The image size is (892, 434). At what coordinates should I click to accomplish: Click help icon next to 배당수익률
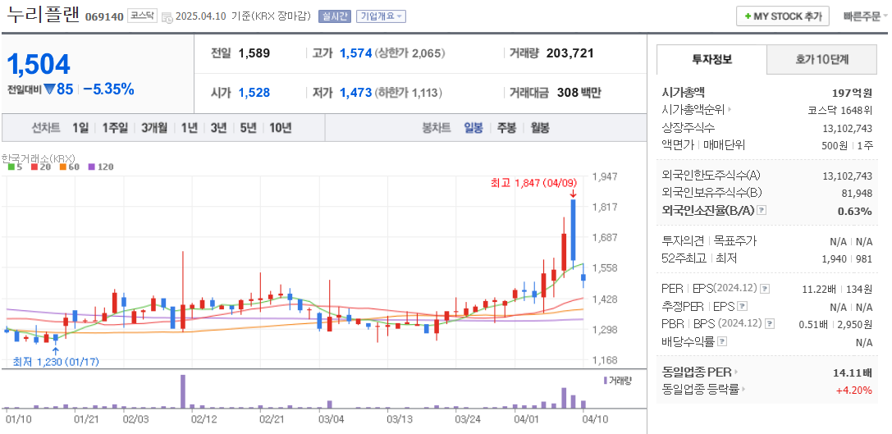pyautogui.click(x=722, y=342)
